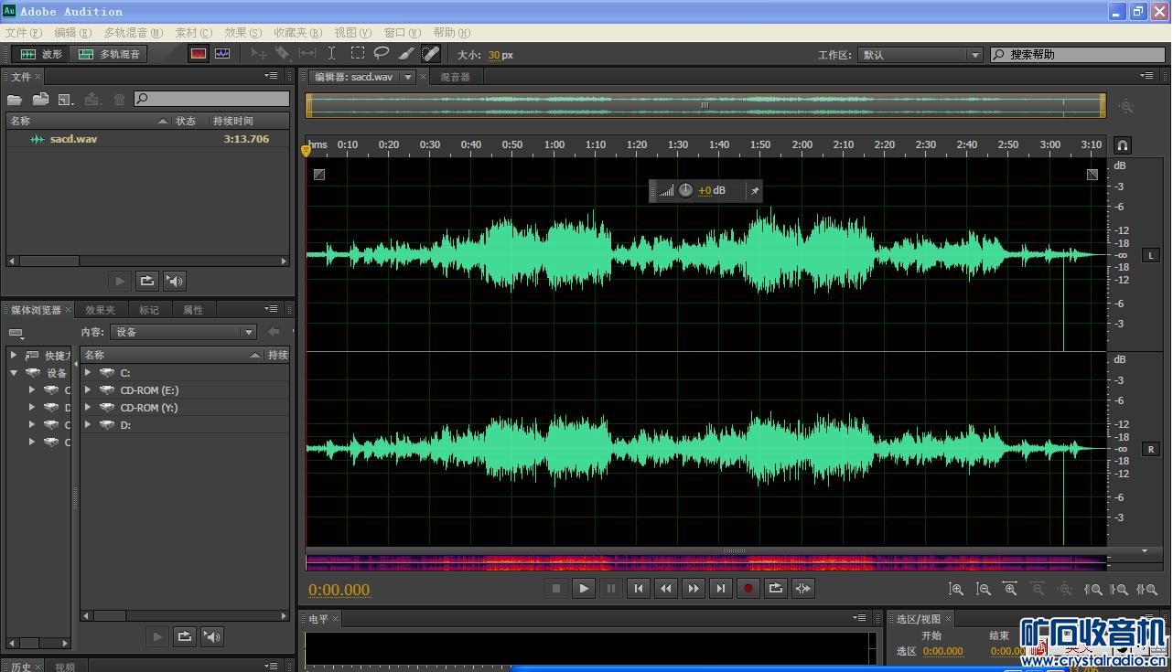Collapse the 设备 tree node
This screenshot has height=672, width=1173.
point(14,373)
